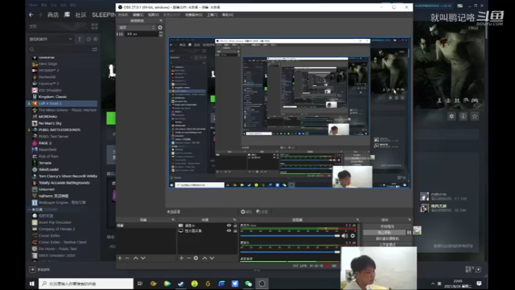This screenshot has height=290, width=515.
Task: Favorite Left 4 Dead 2 with the star icon
Action: coord(474,116)
